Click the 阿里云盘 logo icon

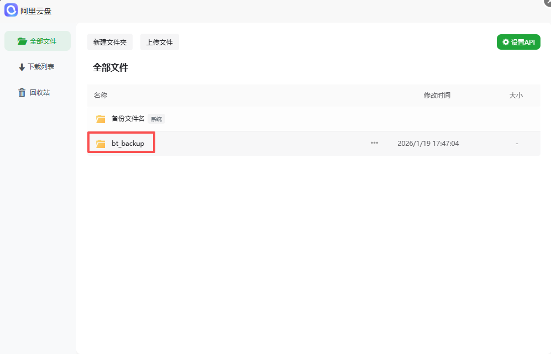[x=11, y=10]
